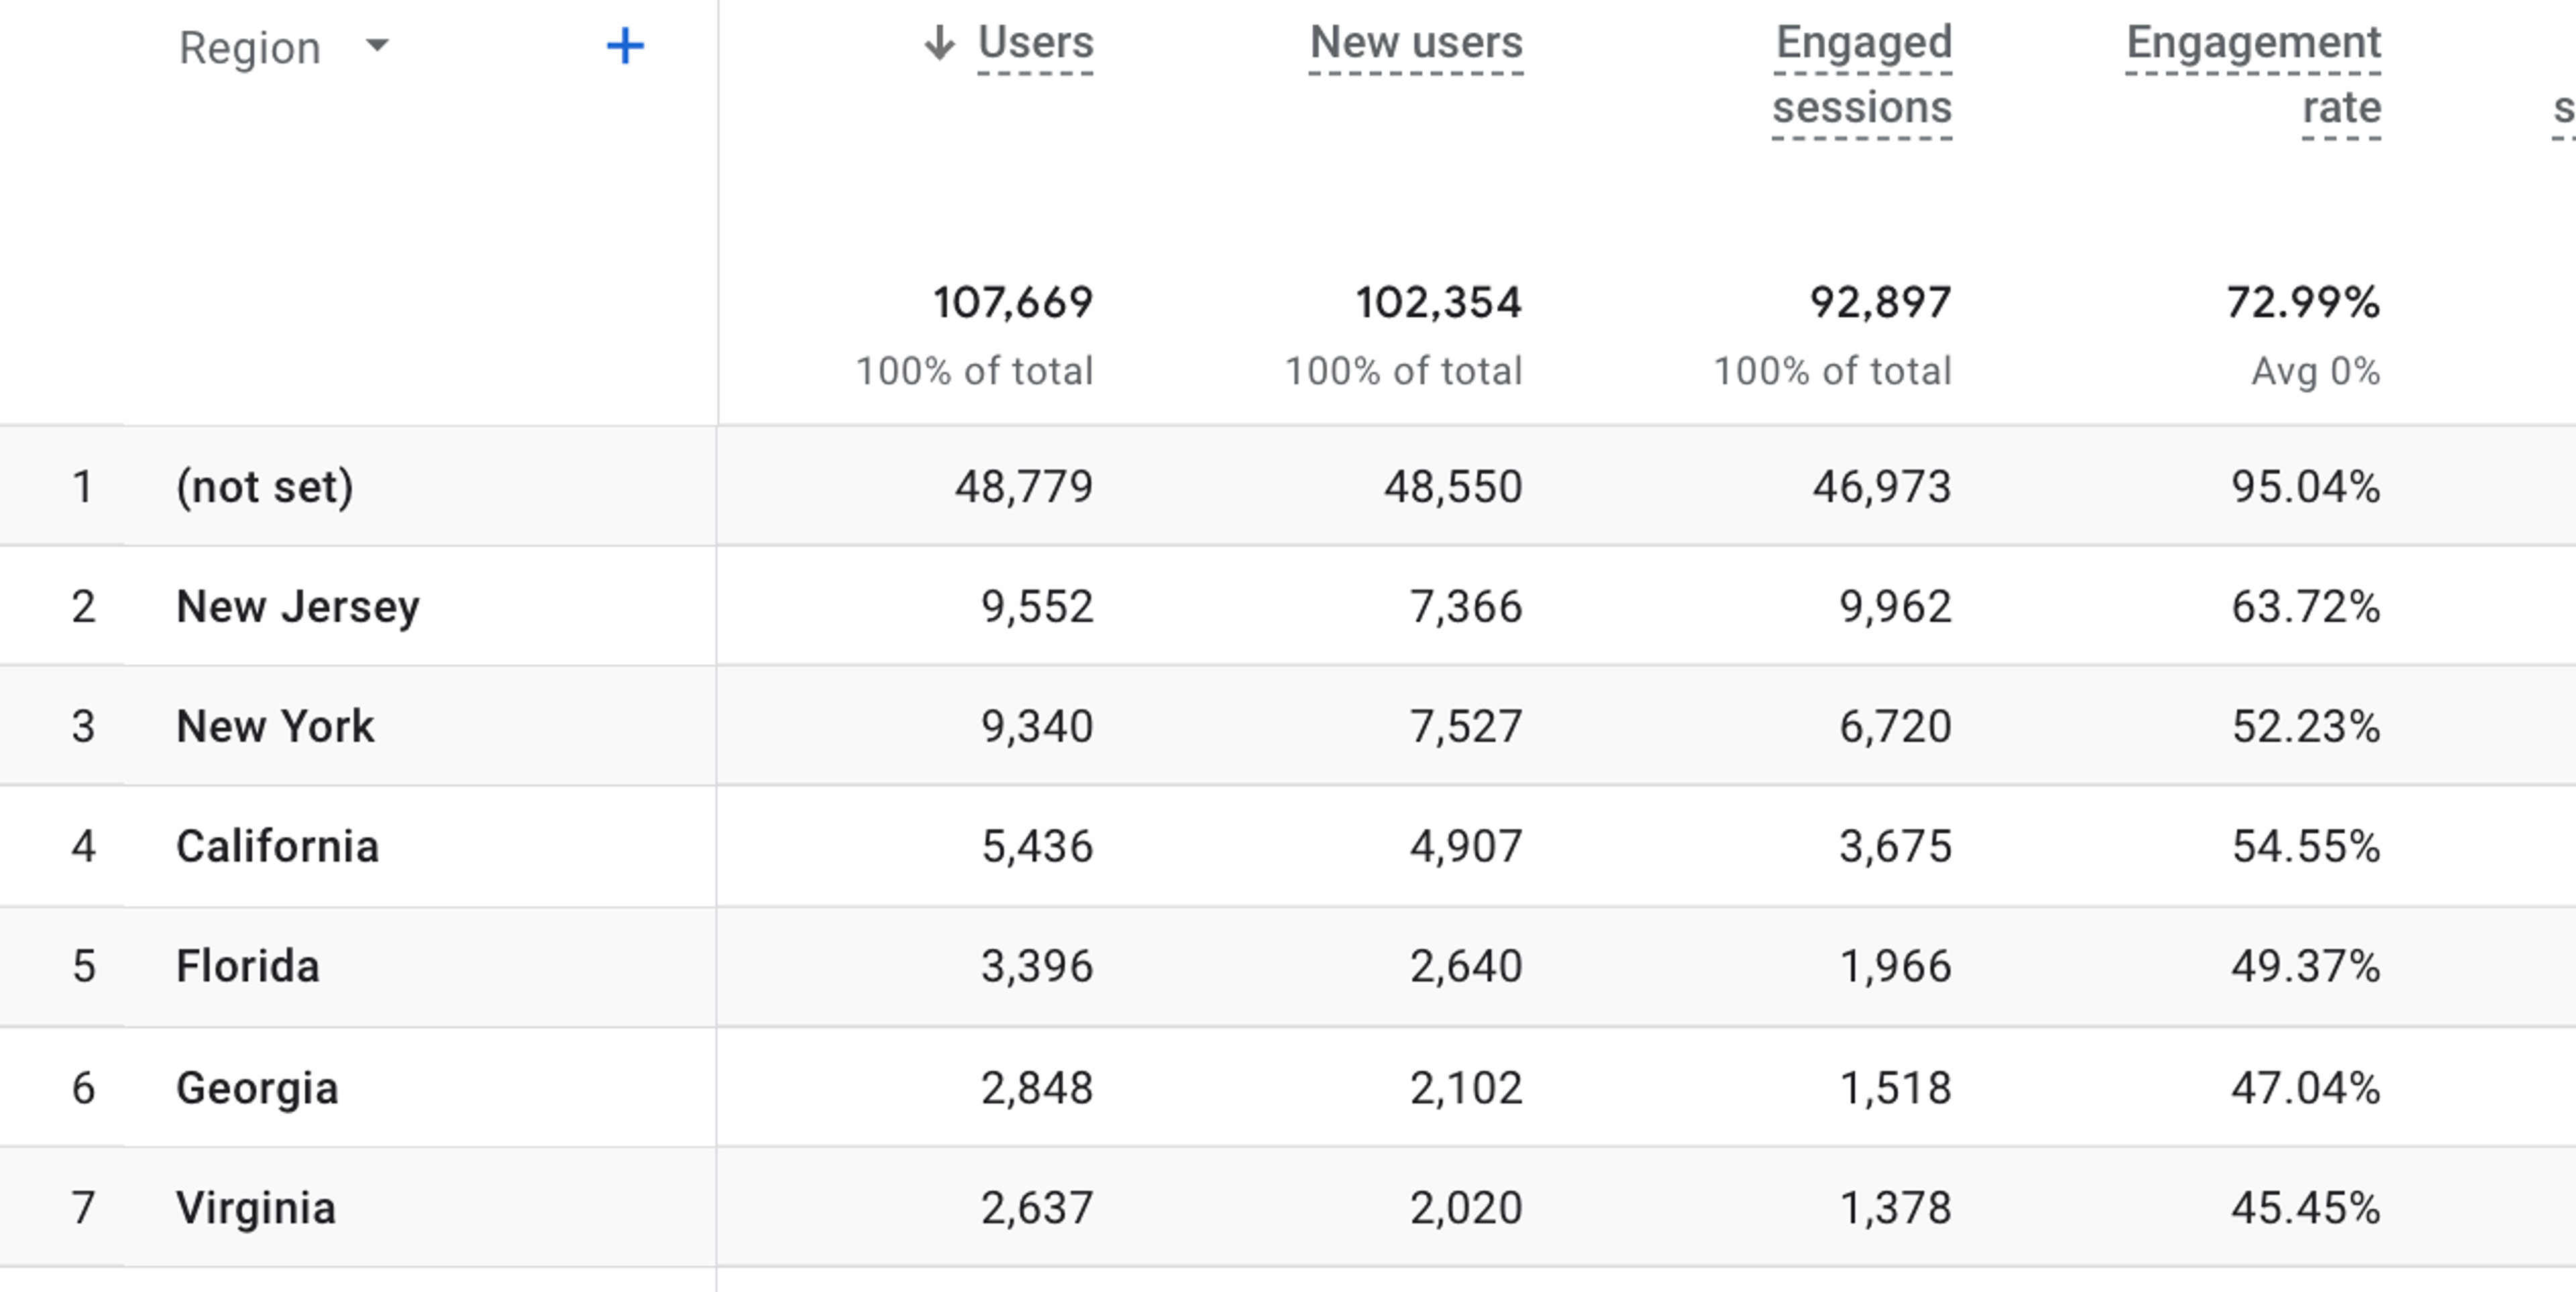This screenshot has height=1292, width=2576.
Task: Click total engaged sessions value 92,897
Action: pos(1880,302)
